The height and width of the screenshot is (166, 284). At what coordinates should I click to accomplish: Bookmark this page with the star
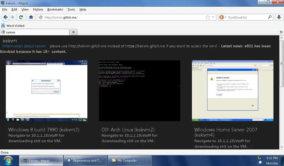point(207,17)
